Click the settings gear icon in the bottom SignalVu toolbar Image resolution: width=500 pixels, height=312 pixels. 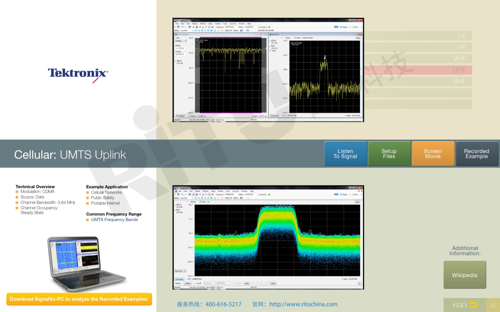click(197, 194)
